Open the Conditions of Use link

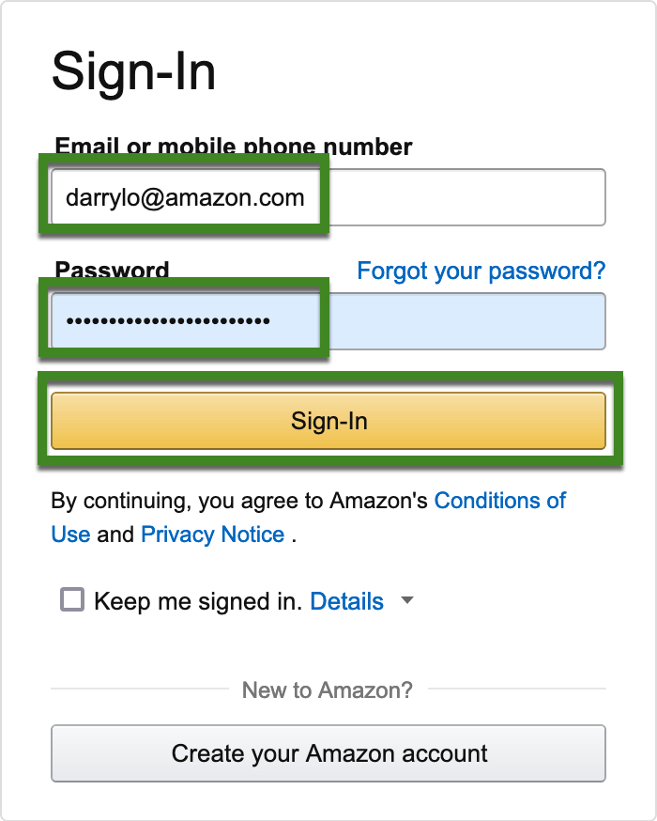(499, 500)
